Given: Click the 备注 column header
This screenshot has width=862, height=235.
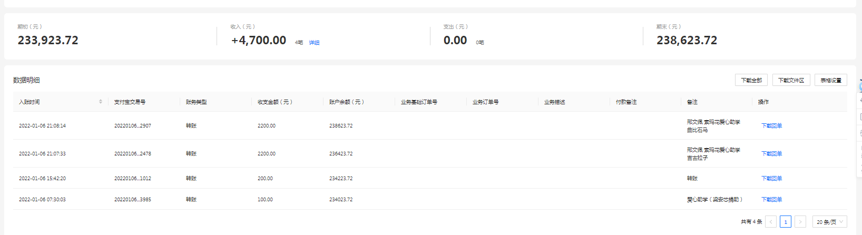Looking at the screenshot, I should coord(692,102).
